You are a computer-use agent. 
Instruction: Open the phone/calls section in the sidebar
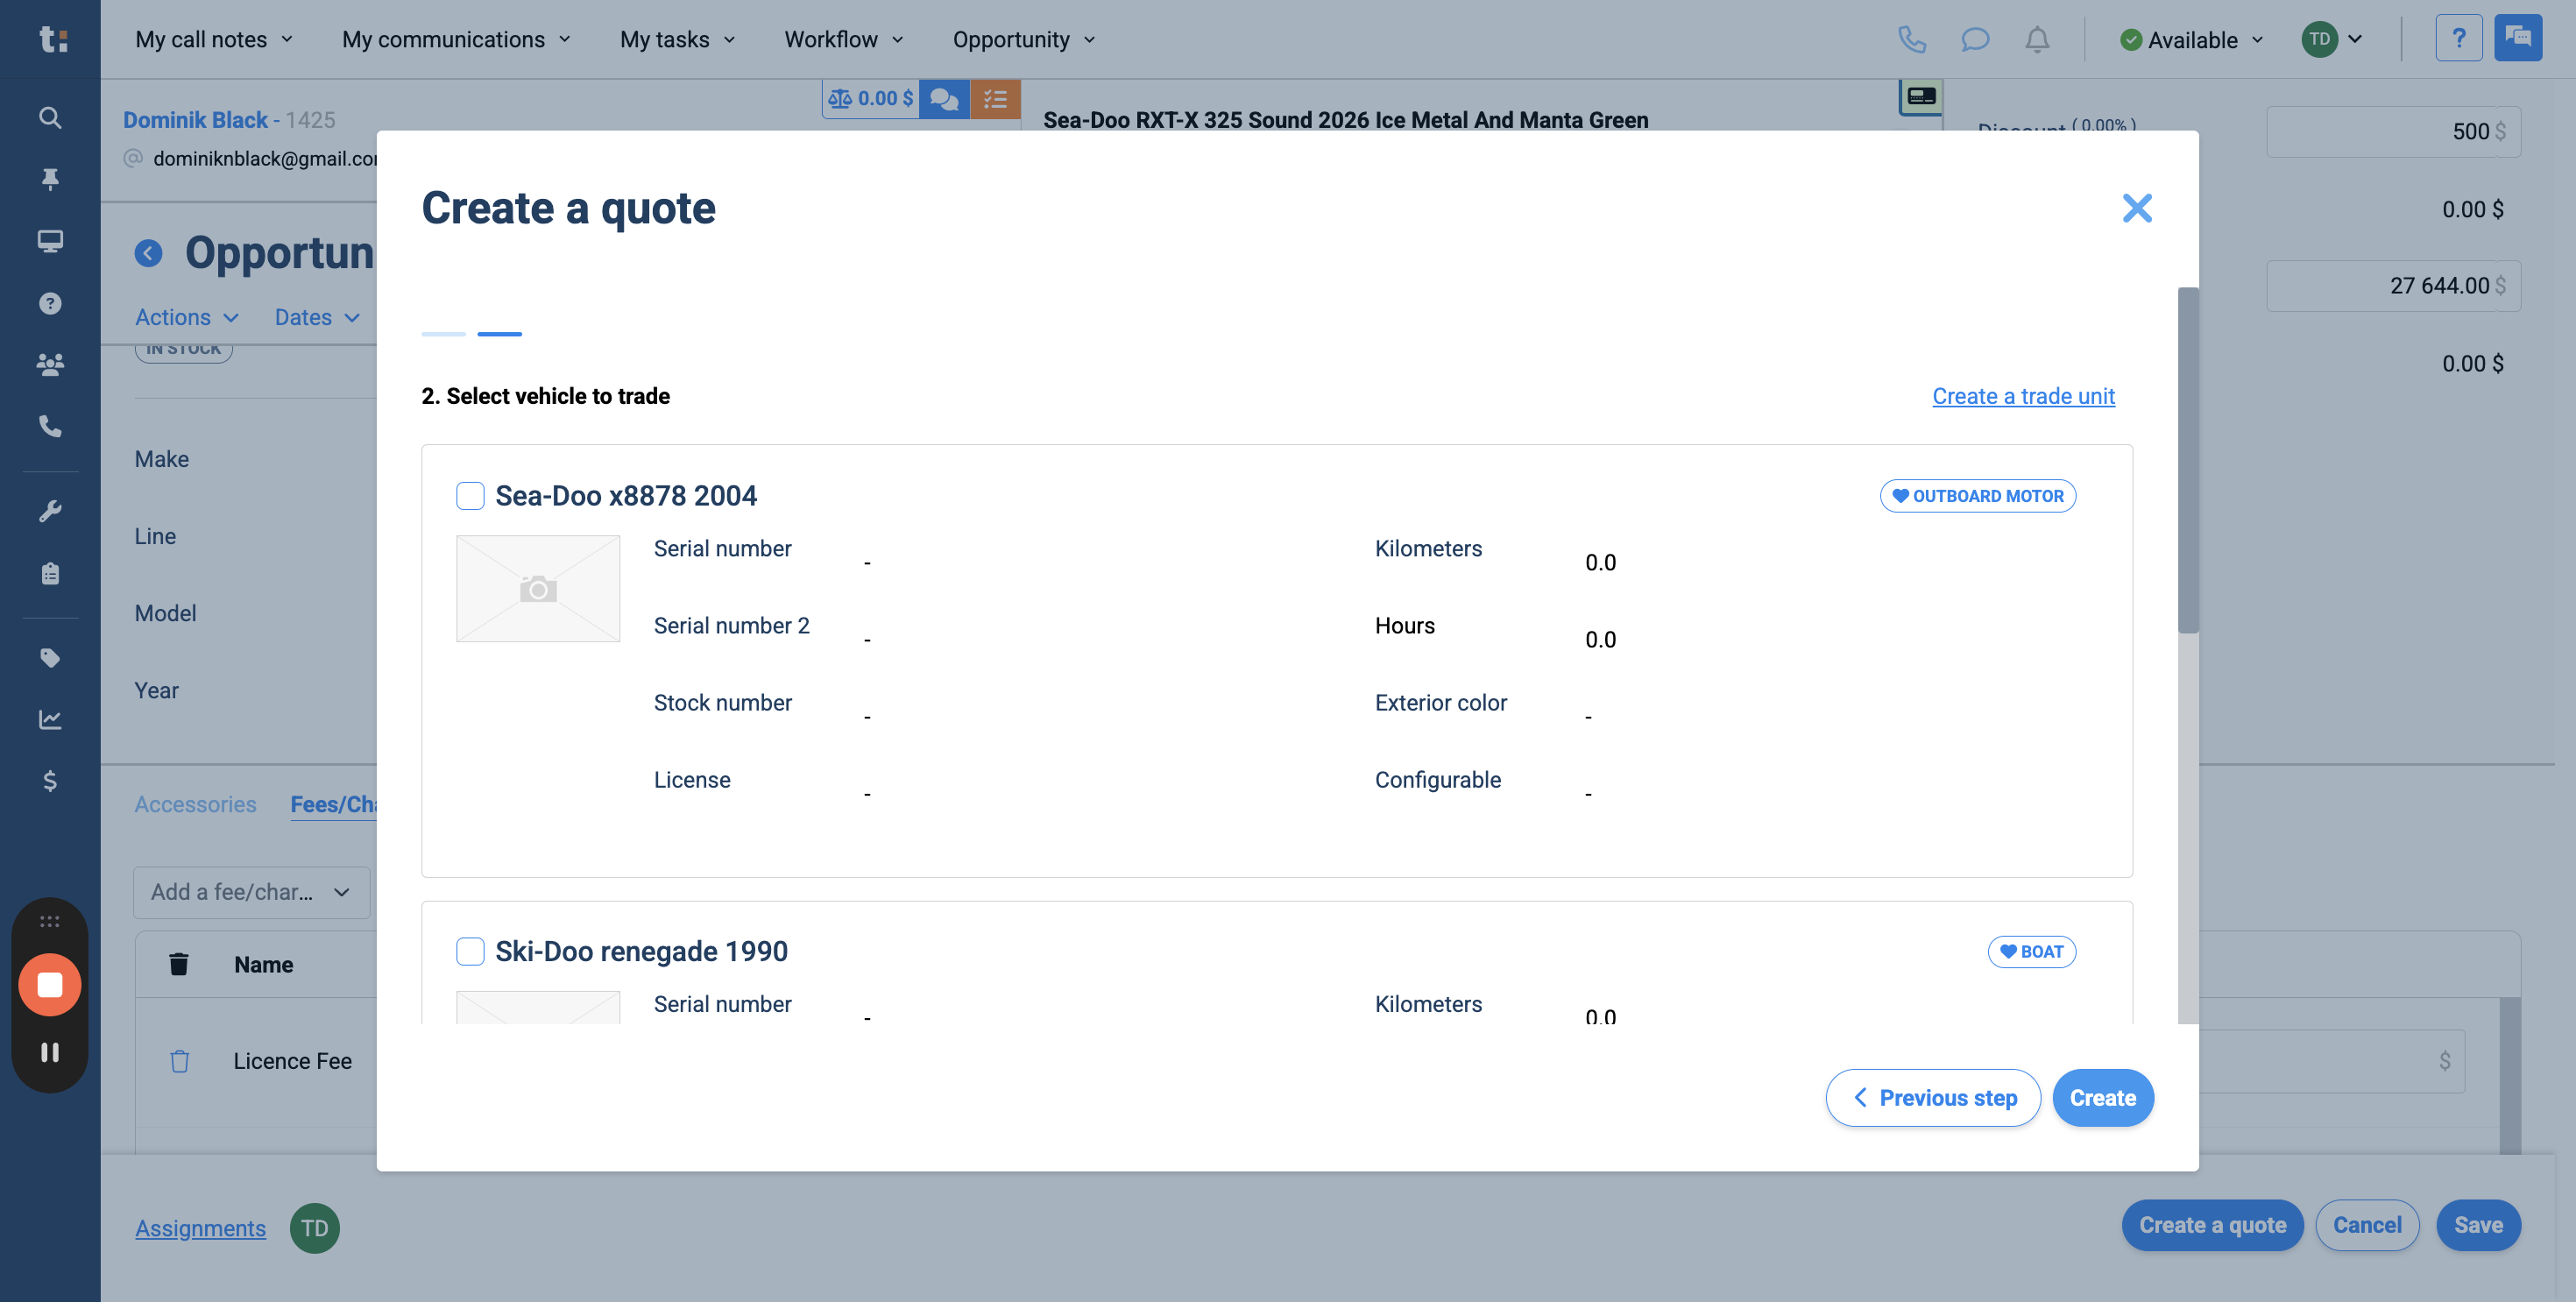50,426
